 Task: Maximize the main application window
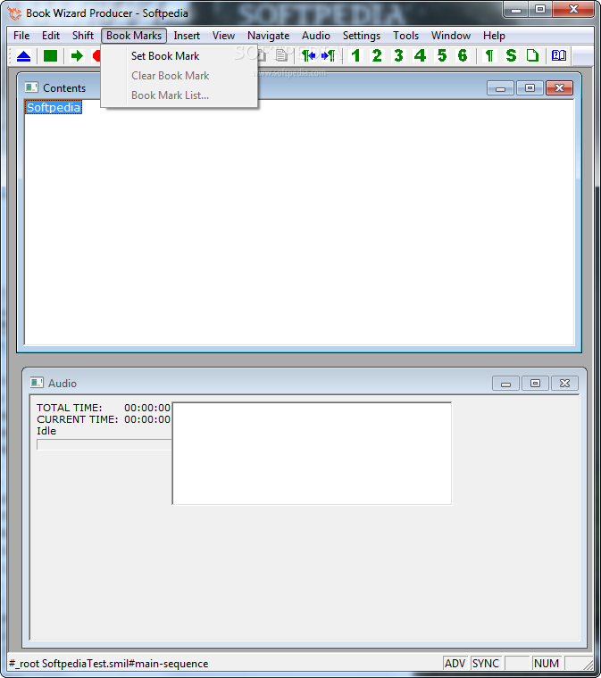[x=540, y=10]
